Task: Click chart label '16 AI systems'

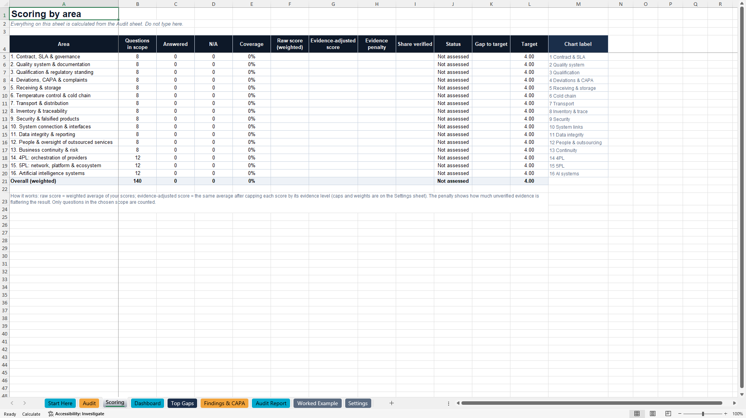Action: (578, 174)
